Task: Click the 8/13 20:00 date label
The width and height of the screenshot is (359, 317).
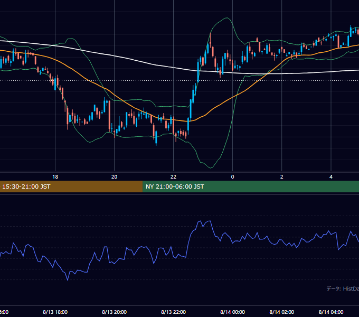Action: (114, 312)
